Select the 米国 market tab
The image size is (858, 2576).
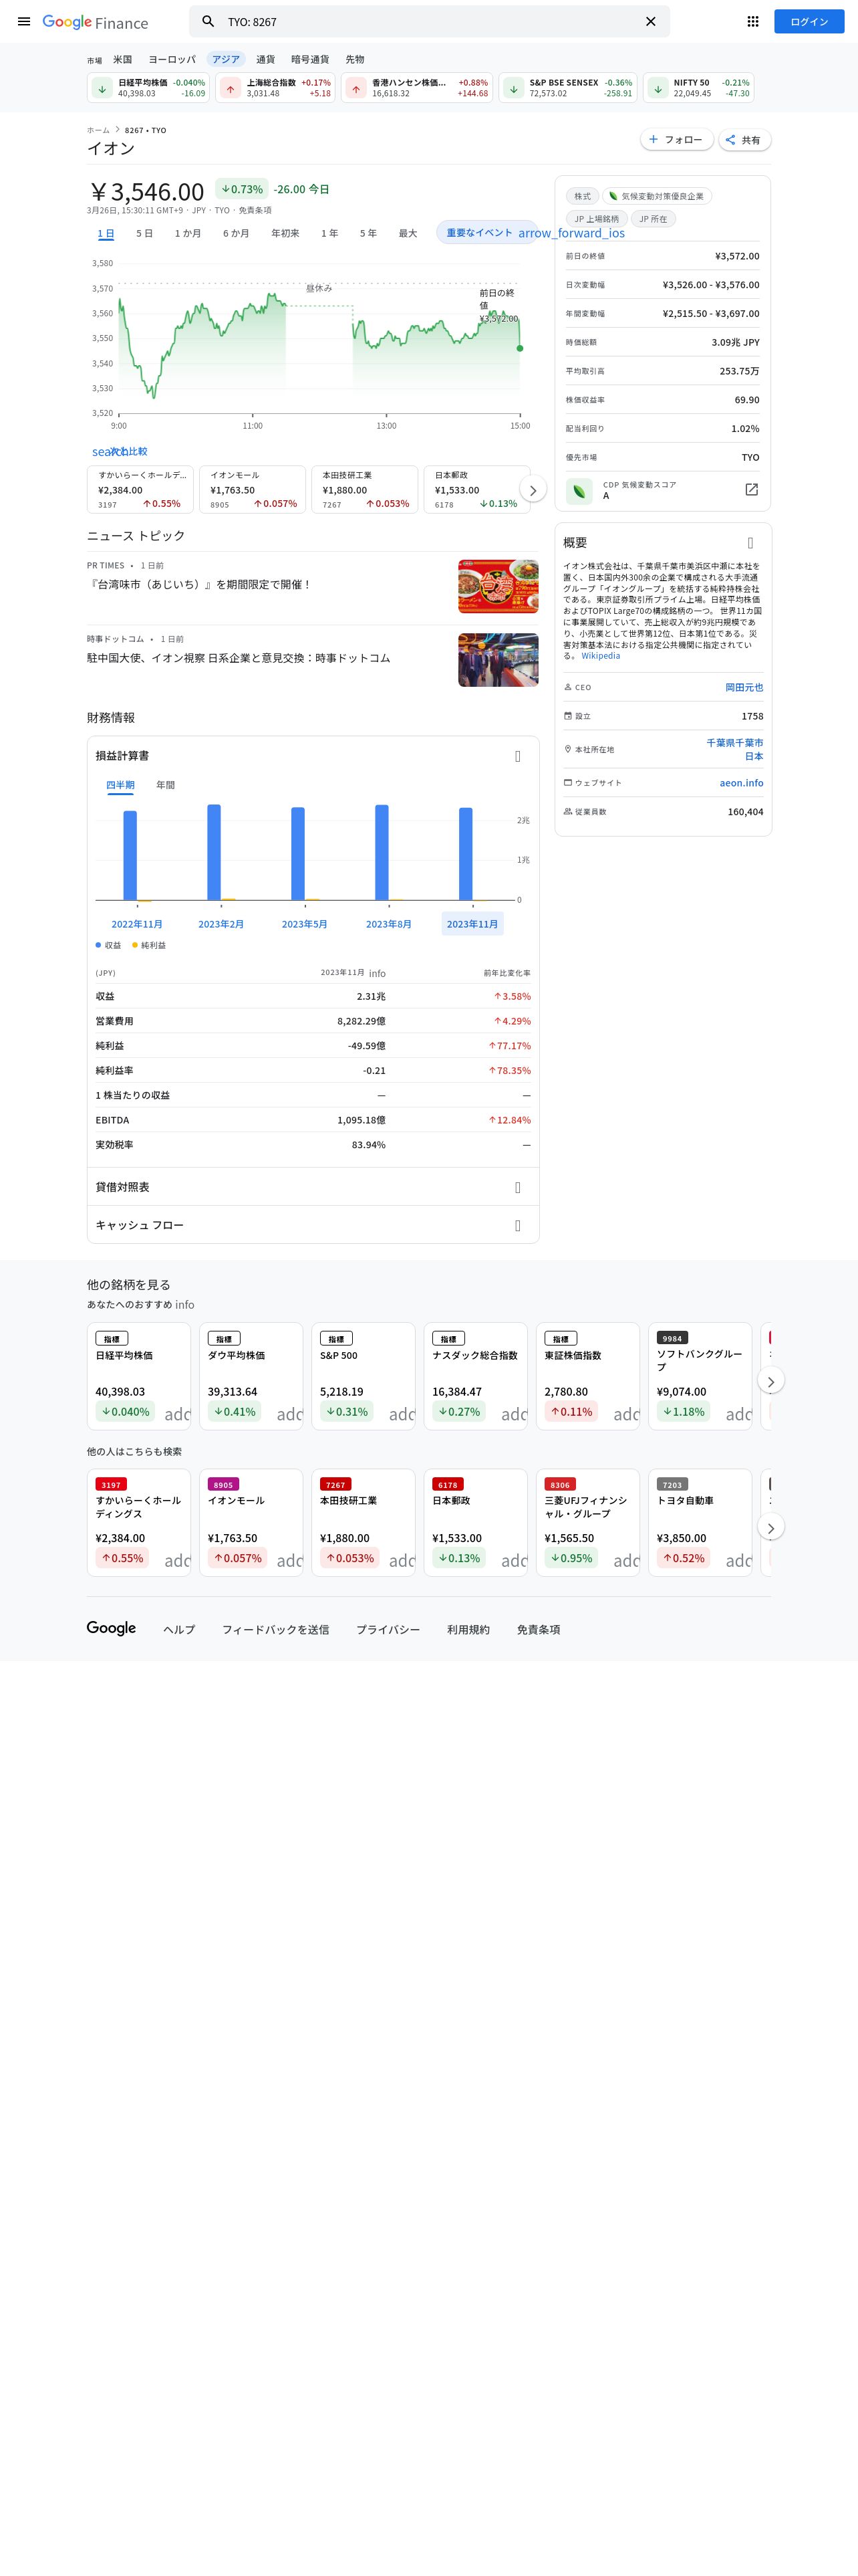123,59
